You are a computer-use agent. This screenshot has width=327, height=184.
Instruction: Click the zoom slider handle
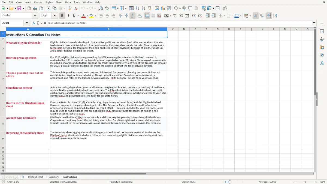coord(305,182)
